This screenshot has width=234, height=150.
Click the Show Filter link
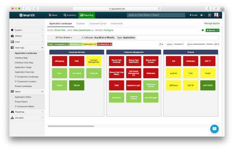click(x=60, y=30)
